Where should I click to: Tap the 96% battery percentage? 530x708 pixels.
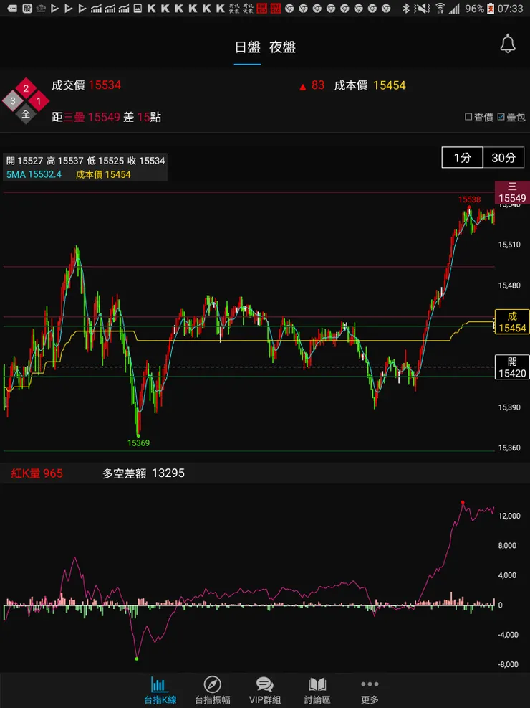click(x=474, y=8)
